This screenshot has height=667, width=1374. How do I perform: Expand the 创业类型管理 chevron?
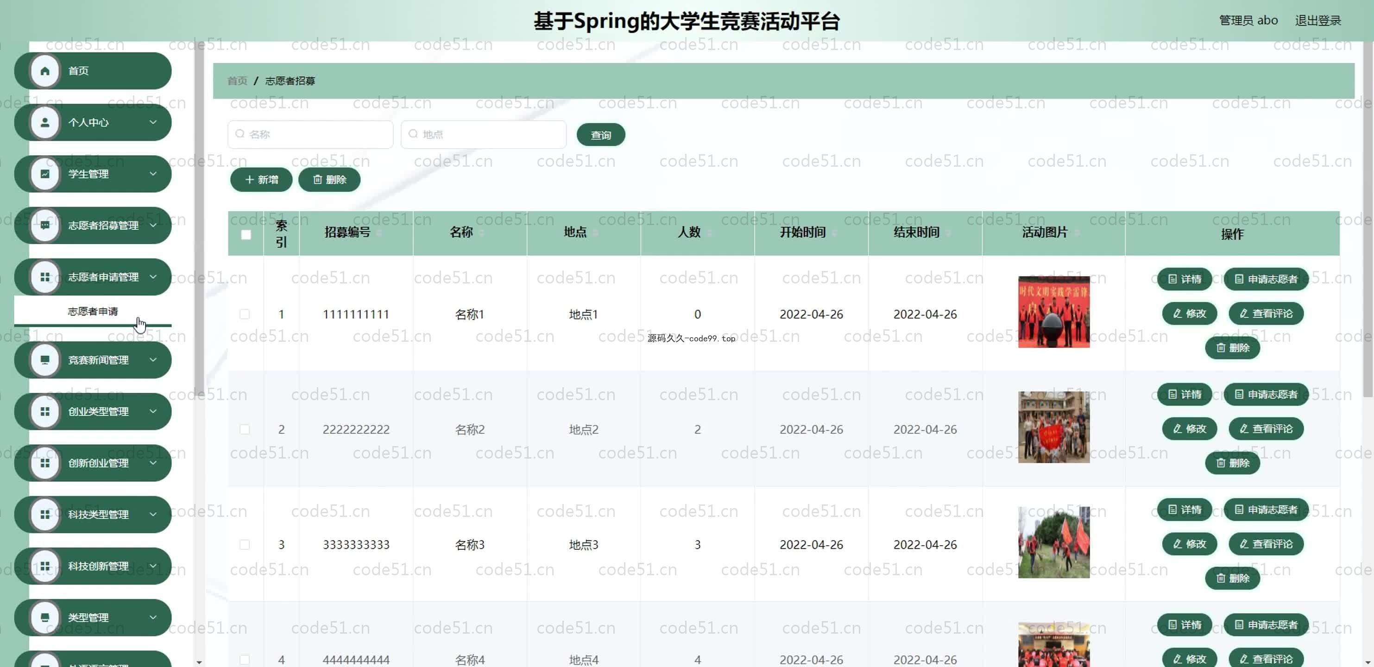click(x=153, y=411)
